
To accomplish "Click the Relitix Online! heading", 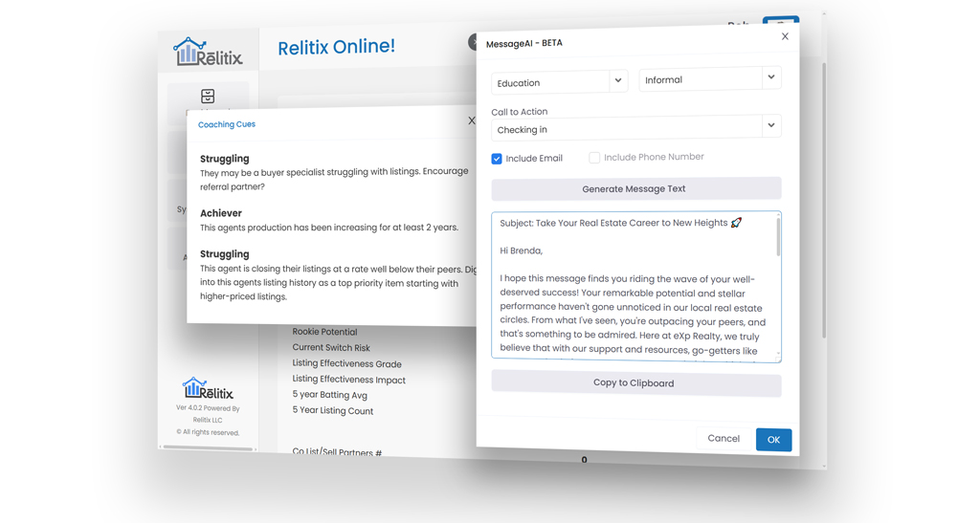I will click(336, 47).
